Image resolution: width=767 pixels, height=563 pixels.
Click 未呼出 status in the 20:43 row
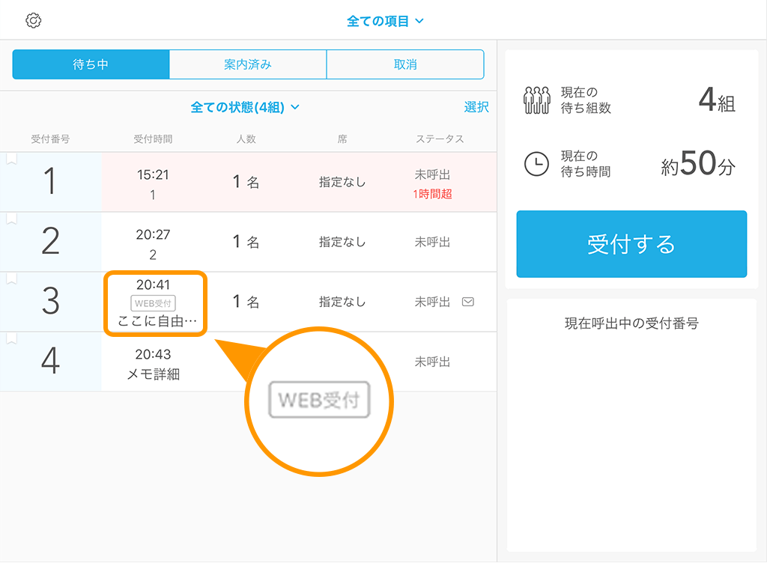coord(432,362)
